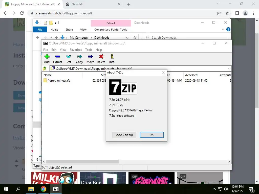
Task: Open the 7-Zip View menu
Action: (x=63, y=50)
